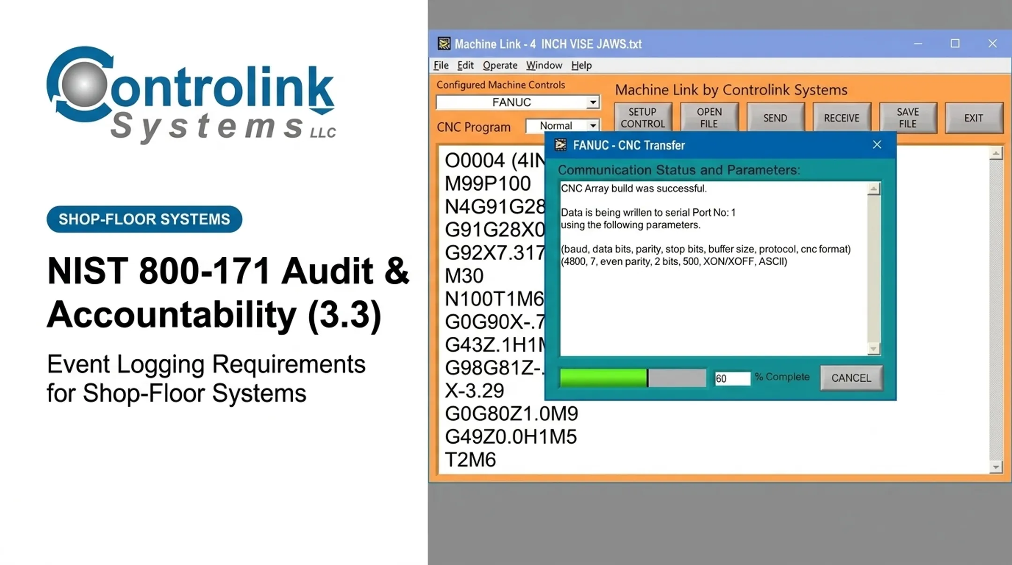Click the SEND button
Viewport: 1012px width, 565px height.
pos(775,118)
